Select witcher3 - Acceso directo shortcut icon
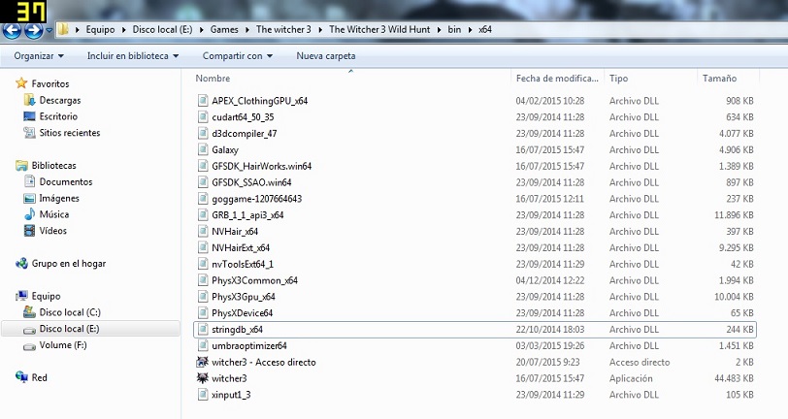Viewport: 788px width, 419px height. [203, 362]
